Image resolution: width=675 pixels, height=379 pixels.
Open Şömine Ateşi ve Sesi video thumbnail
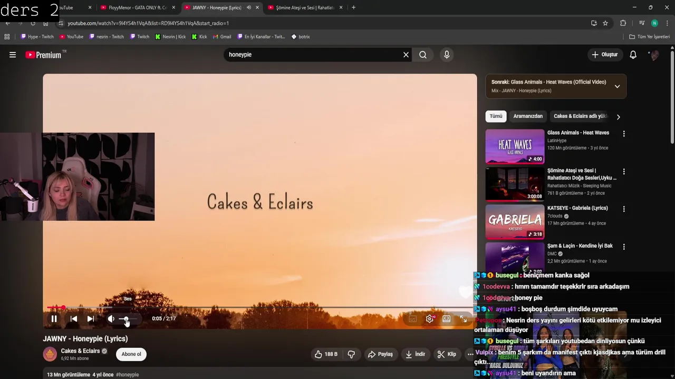(x=515, y=184)
